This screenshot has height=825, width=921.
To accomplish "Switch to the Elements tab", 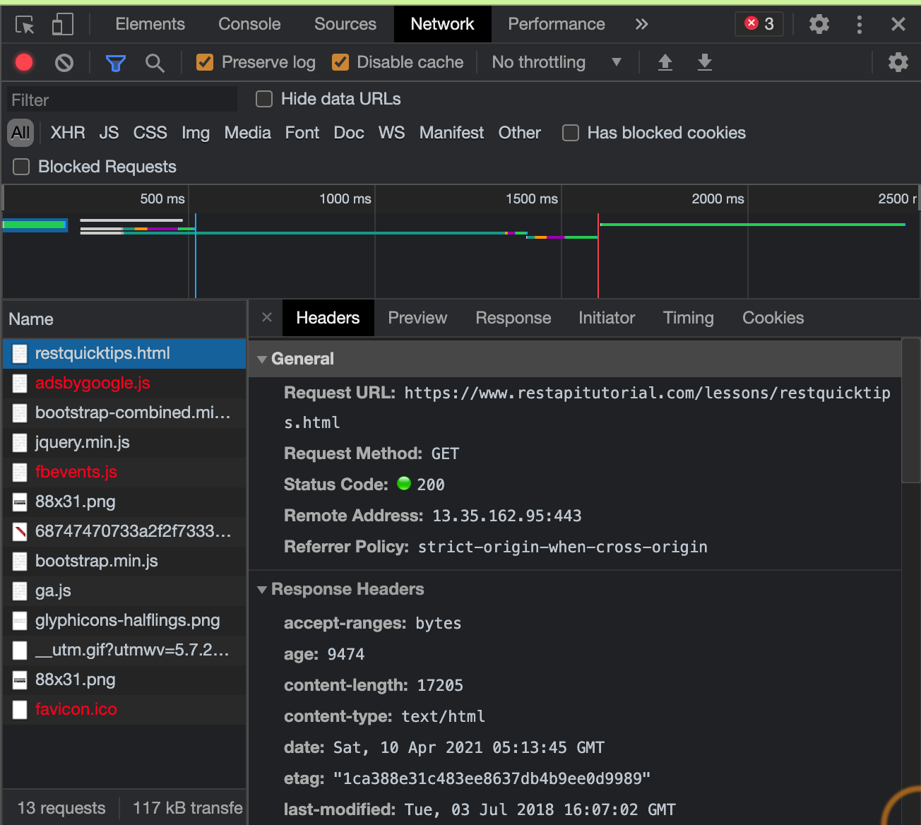I will coord(150,24).
